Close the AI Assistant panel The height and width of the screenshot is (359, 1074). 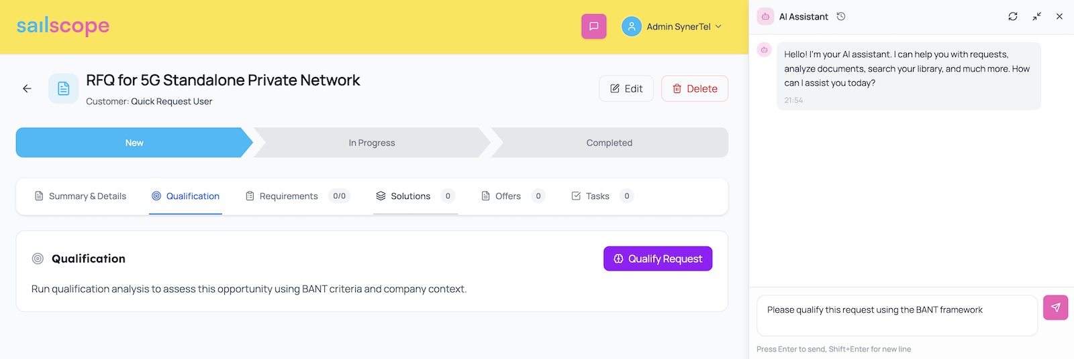pyautogui.click(x=1059, y=17)
